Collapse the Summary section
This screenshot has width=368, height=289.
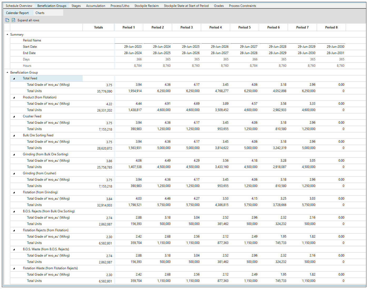(7, 35)
